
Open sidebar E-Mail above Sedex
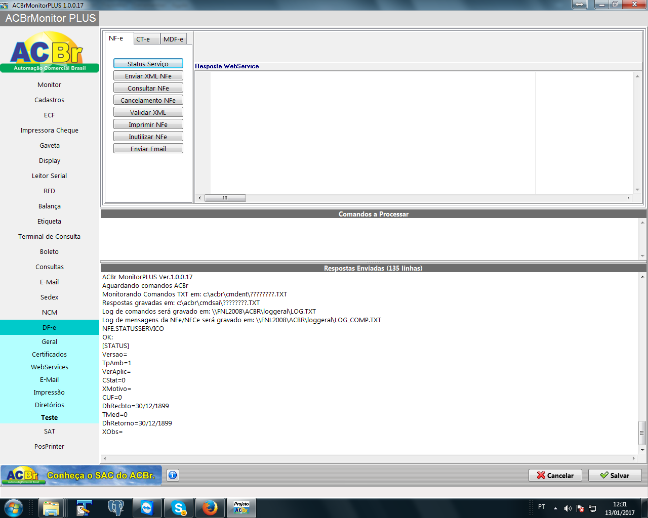pos(50,282)
